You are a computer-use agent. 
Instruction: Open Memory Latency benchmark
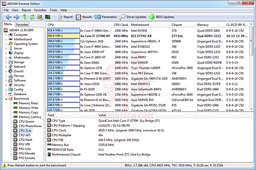click(30, 117)
